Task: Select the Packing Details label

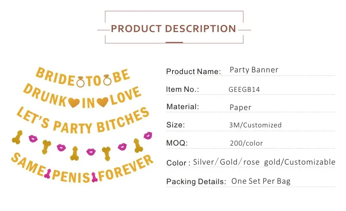Action: pyautogui.click(x=196, y=181)
